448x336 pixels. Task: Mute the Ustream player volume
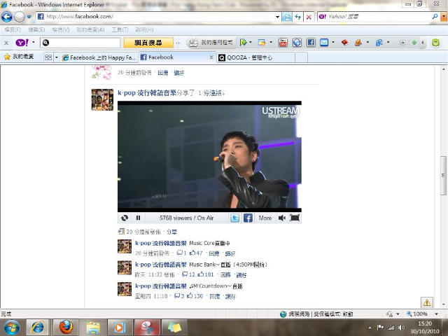point(281,218)
